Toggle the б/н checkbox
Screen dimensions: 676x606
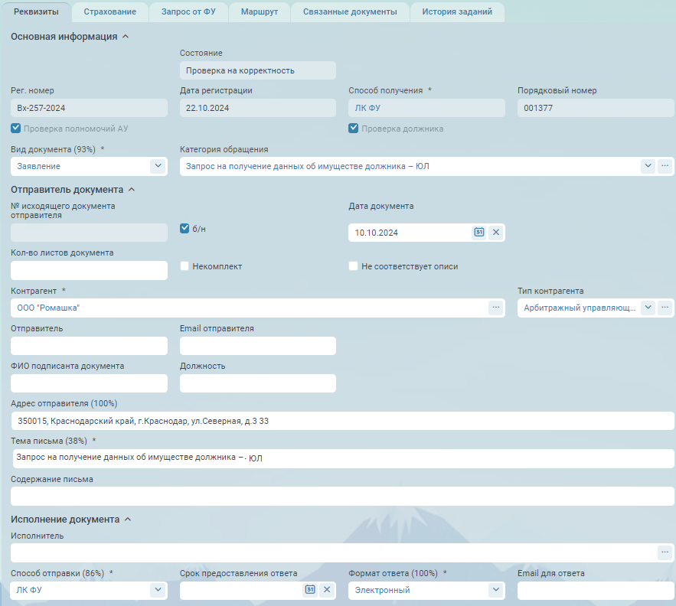(185, 228)
